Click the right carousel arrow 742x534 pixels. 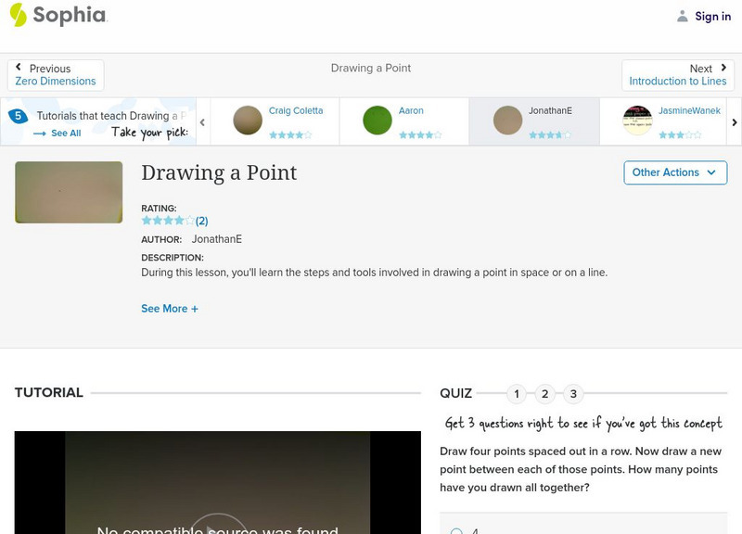click(x=733, y=121)
